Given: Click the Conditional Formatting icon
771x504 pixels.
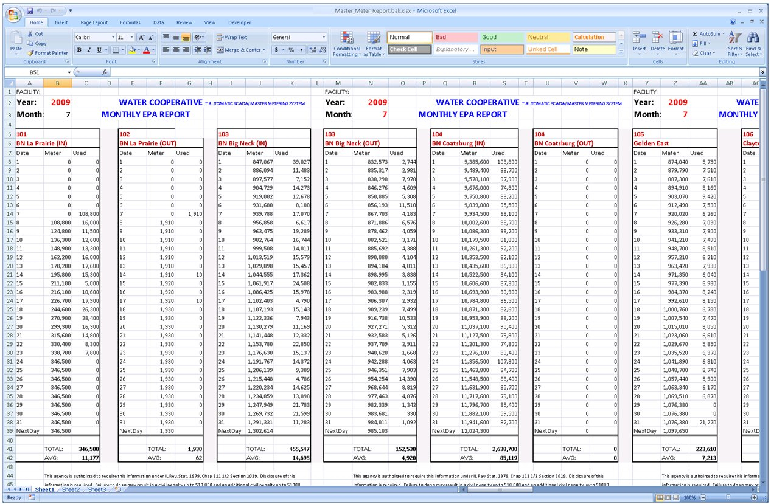Looking at the screenshot, I should click(x=346, y=38).
